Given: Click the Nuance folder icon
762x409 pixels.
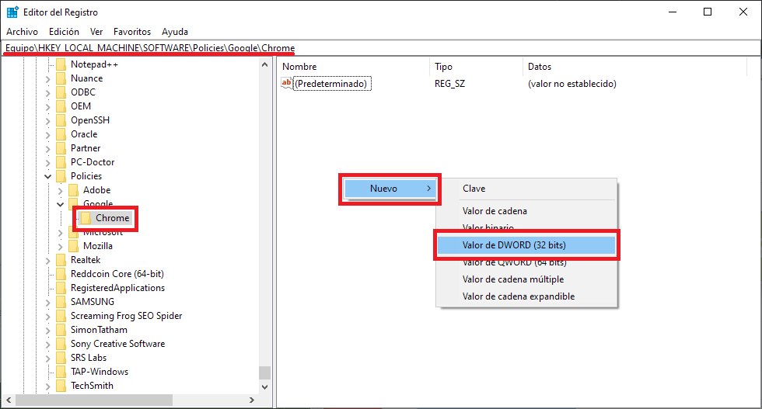Looking at the screenshot, I should (x=61, y=78).
